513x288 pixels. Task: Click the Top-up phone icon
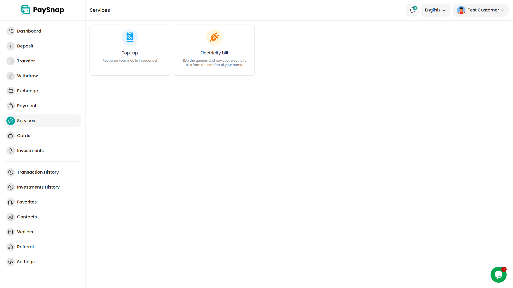click(x=130, y=37)
